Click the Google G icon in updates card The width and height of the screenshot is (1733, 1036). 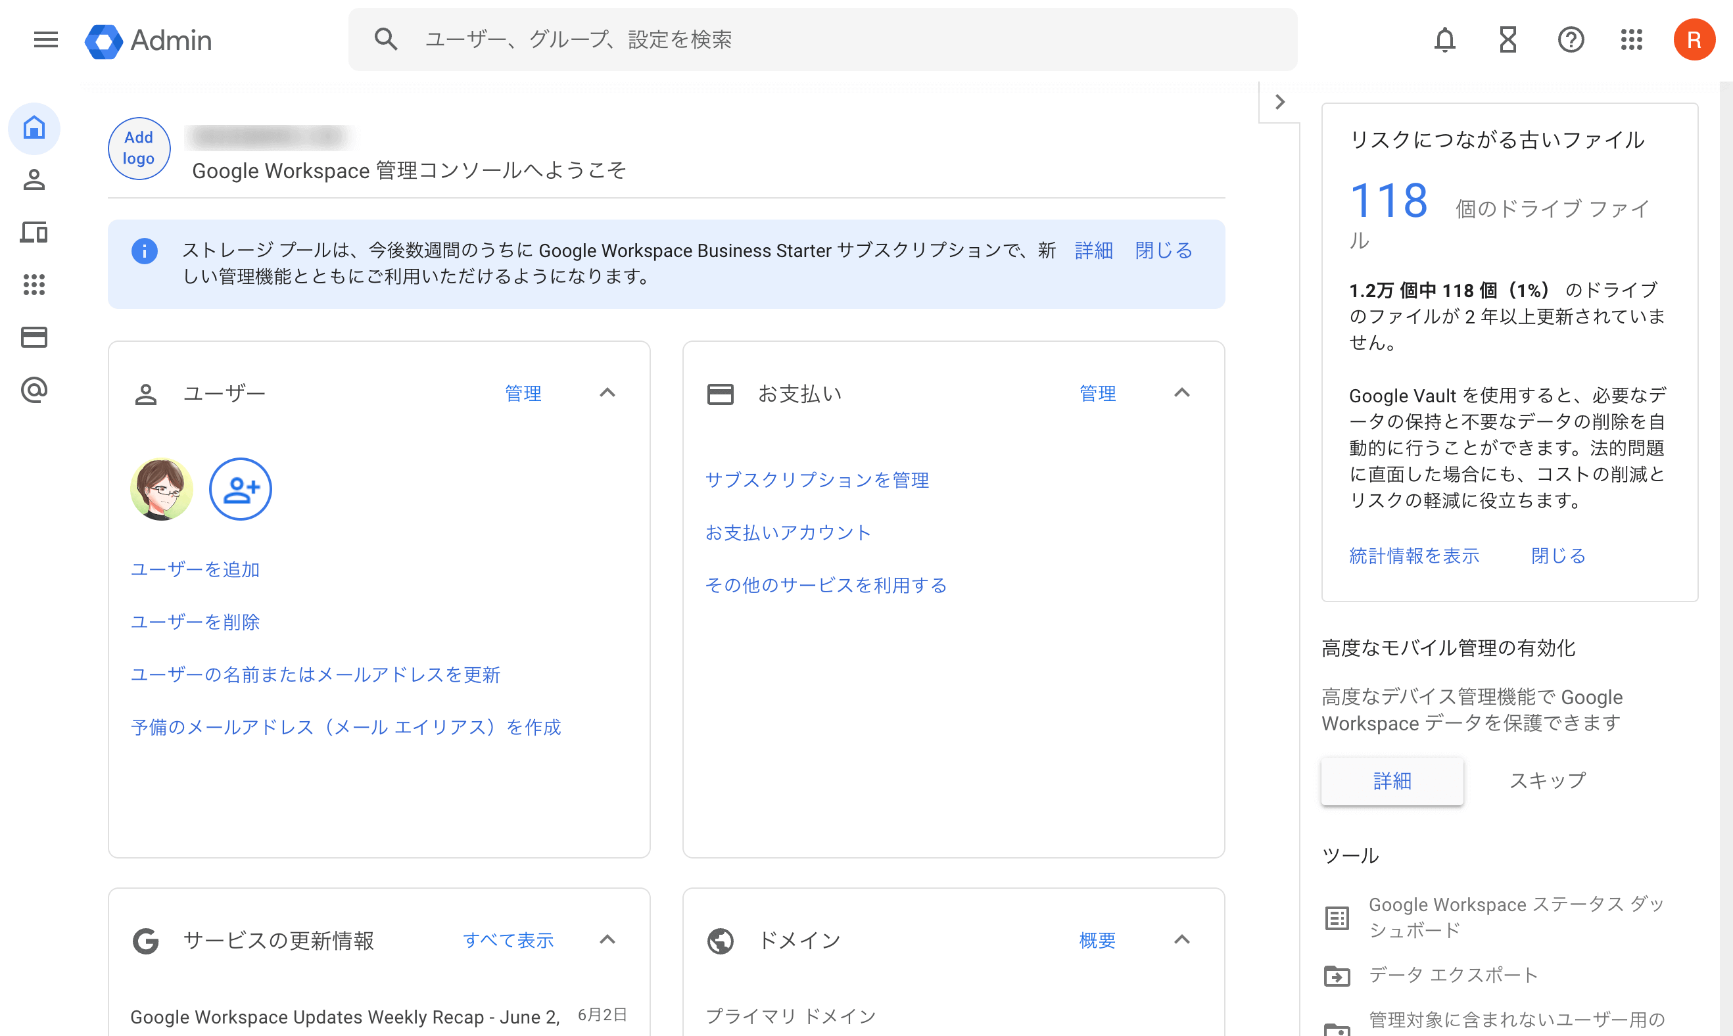tap(145, 941)
